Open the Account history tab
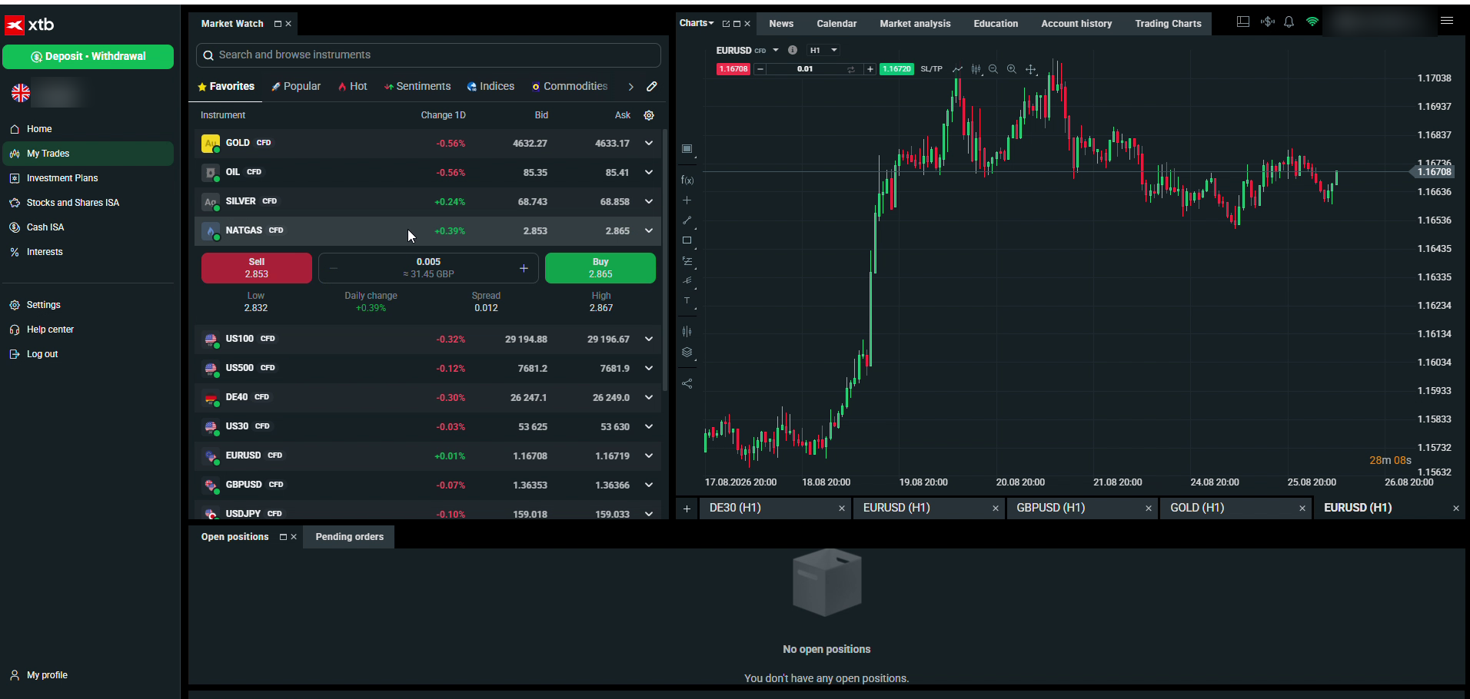The height and width of the screenshot is (699, 1470). click(1076, 24)
